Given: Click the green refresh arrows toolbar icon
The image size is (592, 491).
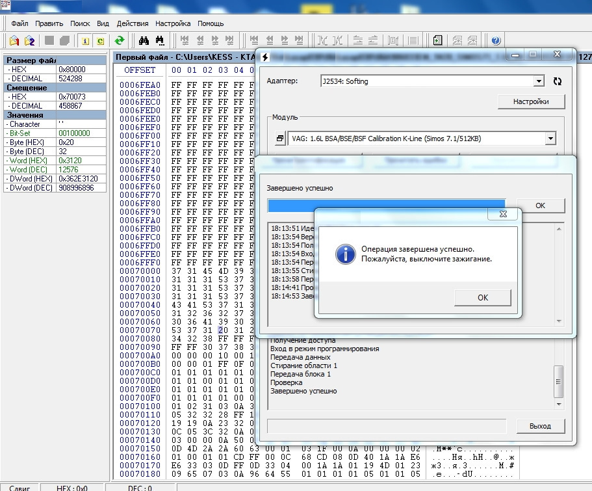Looking at the screenshot, I should [120, 40].
